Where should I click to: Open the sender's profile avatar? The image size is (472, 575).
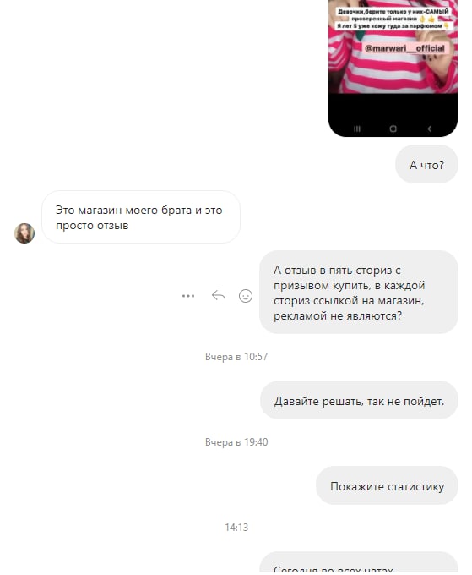pyautogui.click(x=24, y=233)
